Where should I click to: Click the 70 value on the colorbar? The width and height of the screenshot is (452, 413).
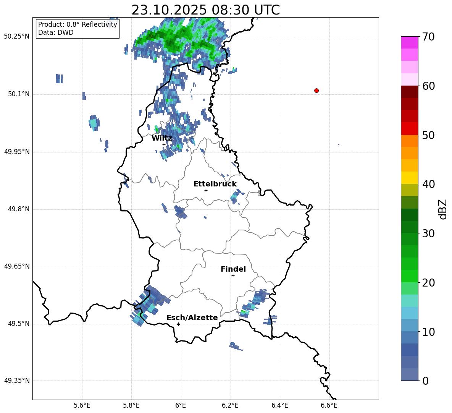point(429,37)
